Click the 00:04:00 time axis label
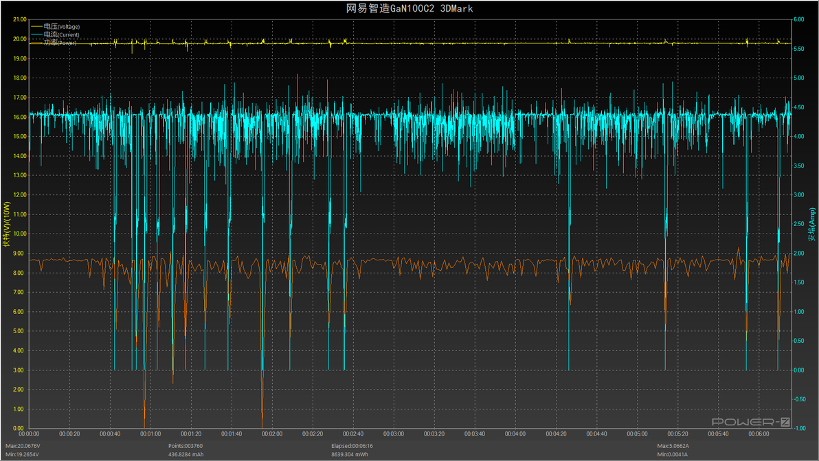Image resolution: width=819 pixels, height=461 pixels. [515, 434]
